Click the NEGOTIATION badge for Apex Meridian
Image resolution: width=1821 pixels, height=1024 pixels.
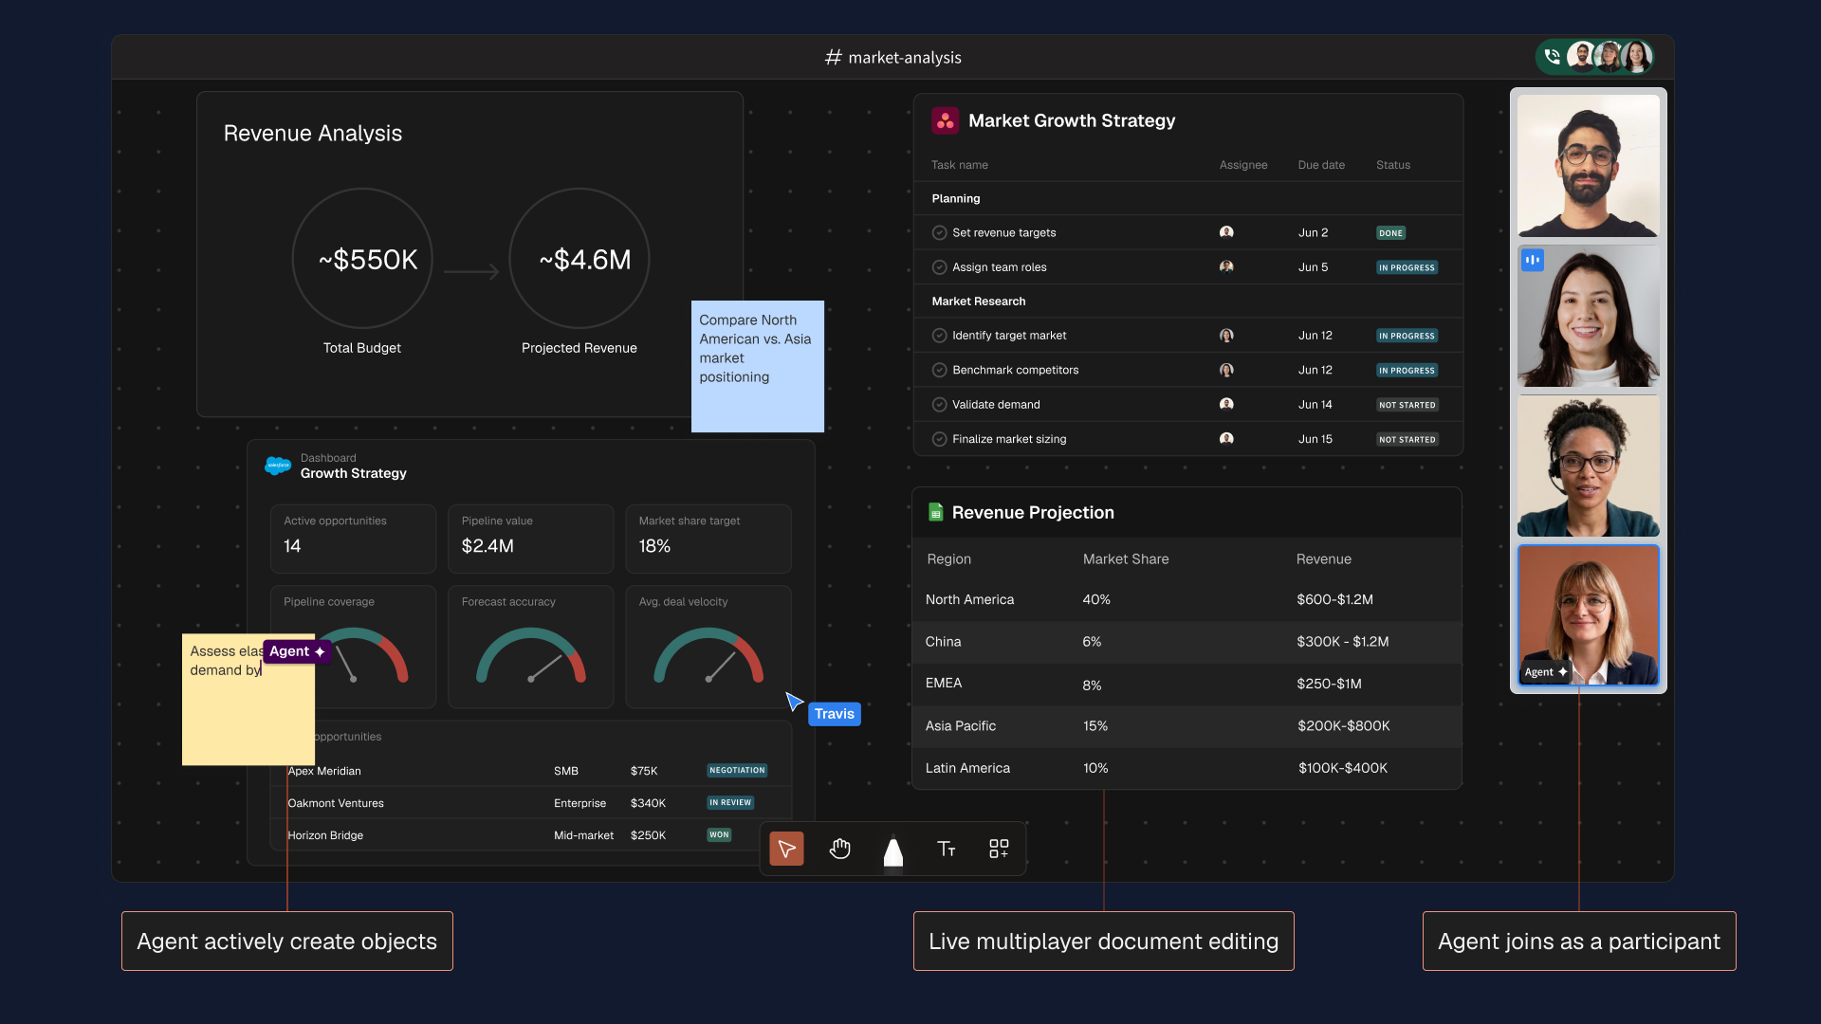tap(737, 770)
